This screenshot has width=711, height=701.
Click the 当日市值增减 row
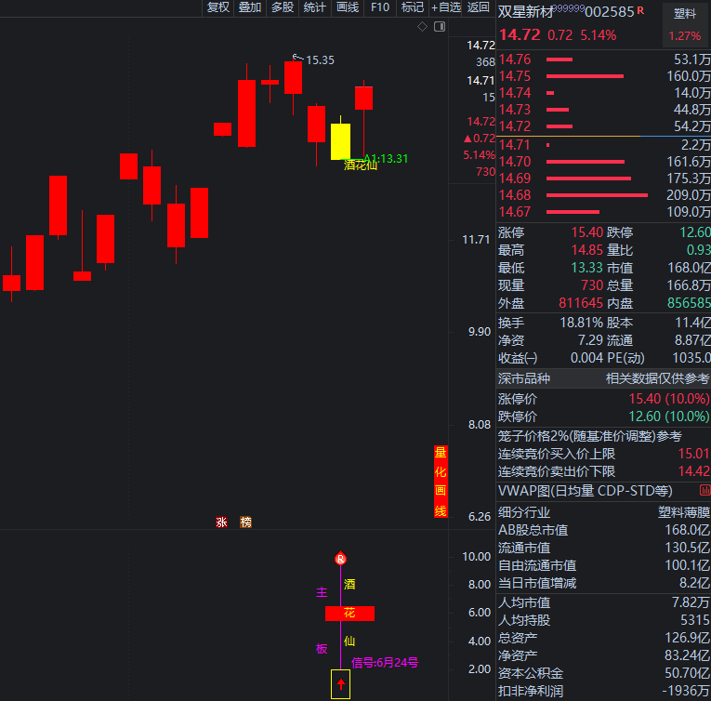click(603, 583)
